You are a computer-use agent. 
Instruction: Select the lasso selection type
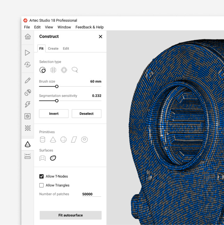(74, 70)
